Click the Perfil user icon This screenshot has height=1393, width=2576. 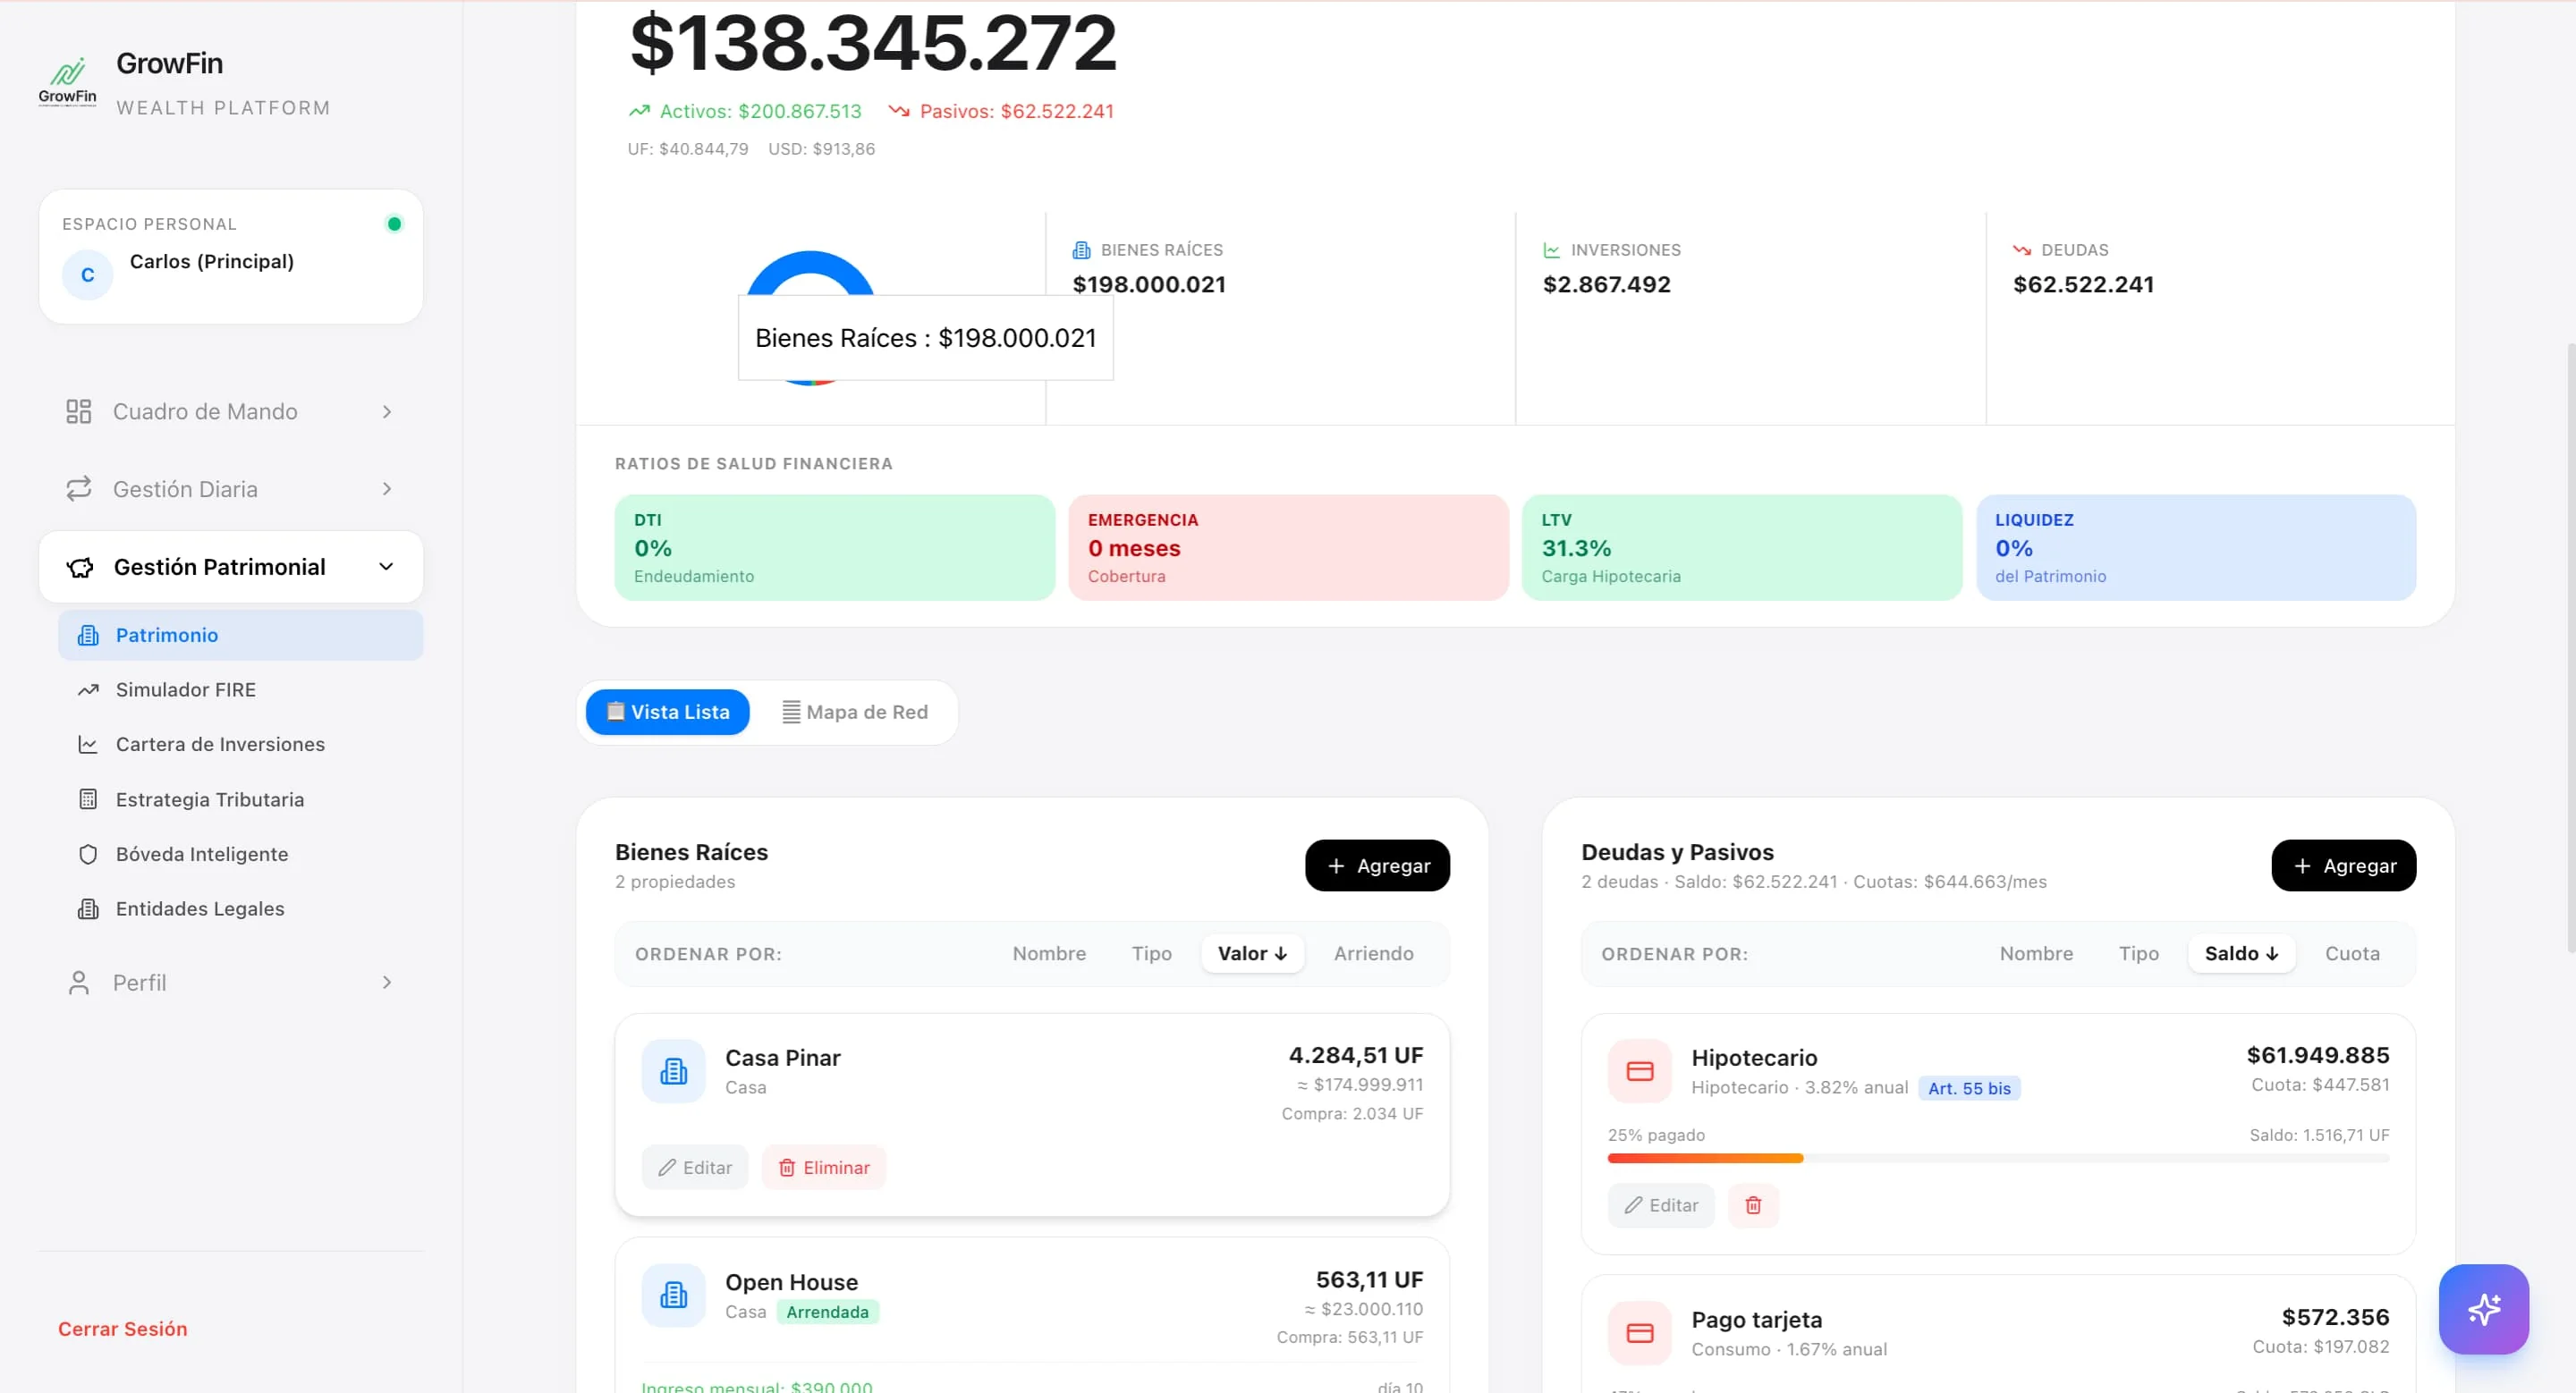tap(78, 984)
